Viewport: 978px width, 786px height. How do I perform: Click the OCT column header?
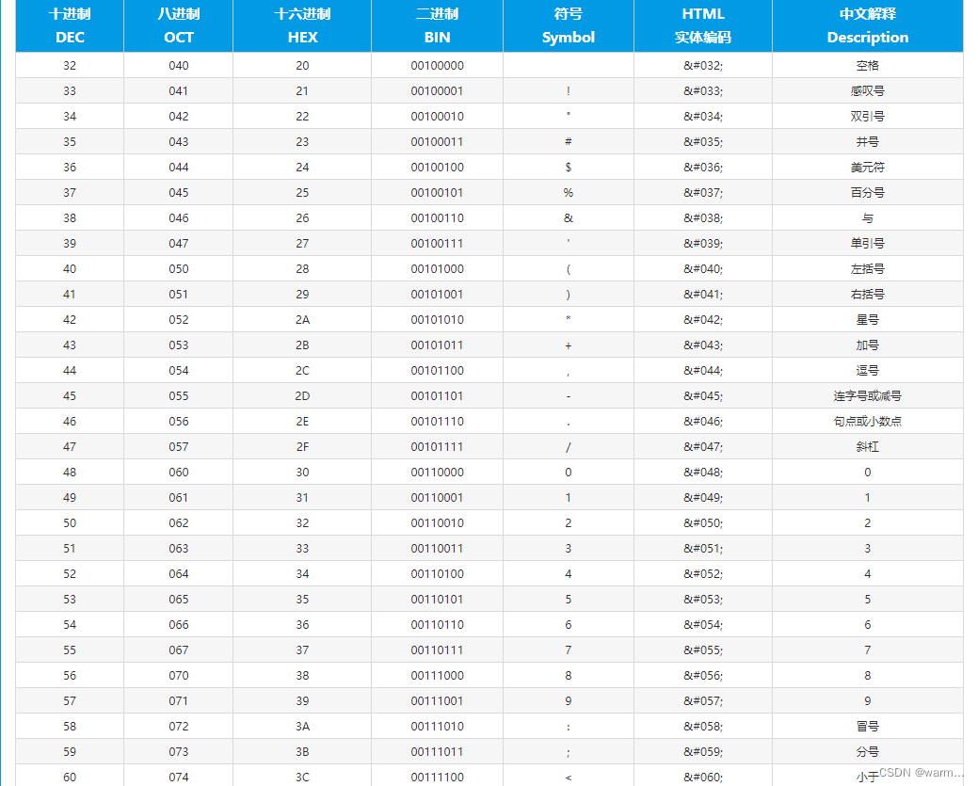tap(179, 25)
